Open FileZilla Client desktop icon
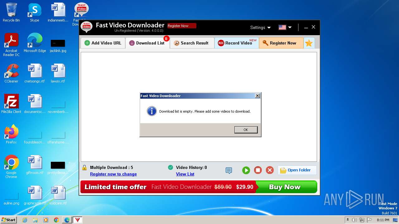This screenshot has height=224, width=399. pyautogui.click(x=11, y=104)
